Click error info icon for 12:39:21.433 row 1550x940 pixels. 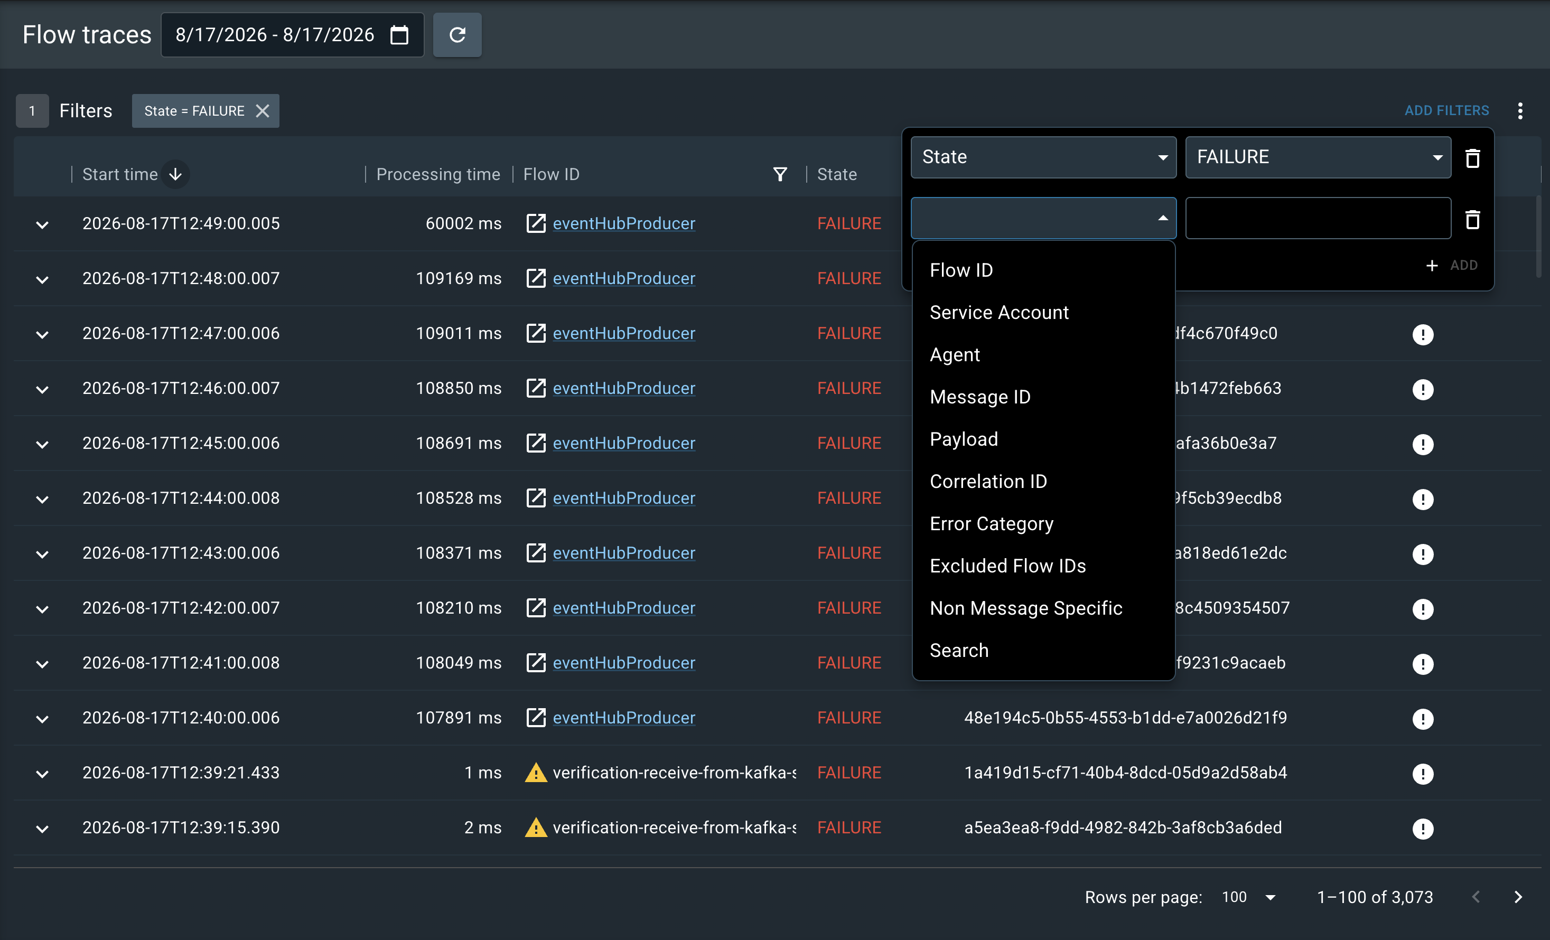tap(1423, 774)
